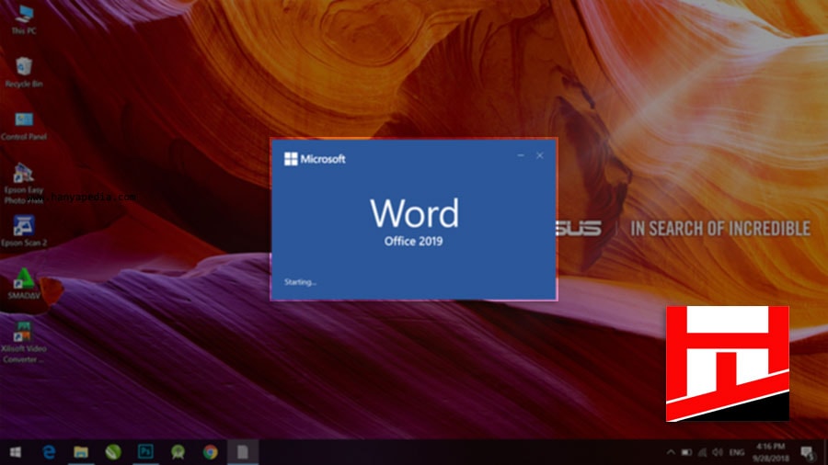Click the green Android-style taskbar icon
828x465 pixels.
point(178,452)
